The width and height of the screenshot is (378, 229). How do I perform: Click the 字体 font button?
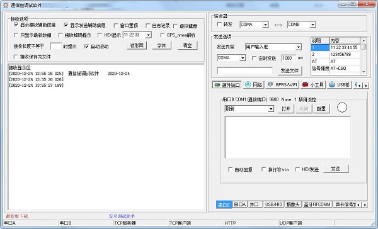161,45
